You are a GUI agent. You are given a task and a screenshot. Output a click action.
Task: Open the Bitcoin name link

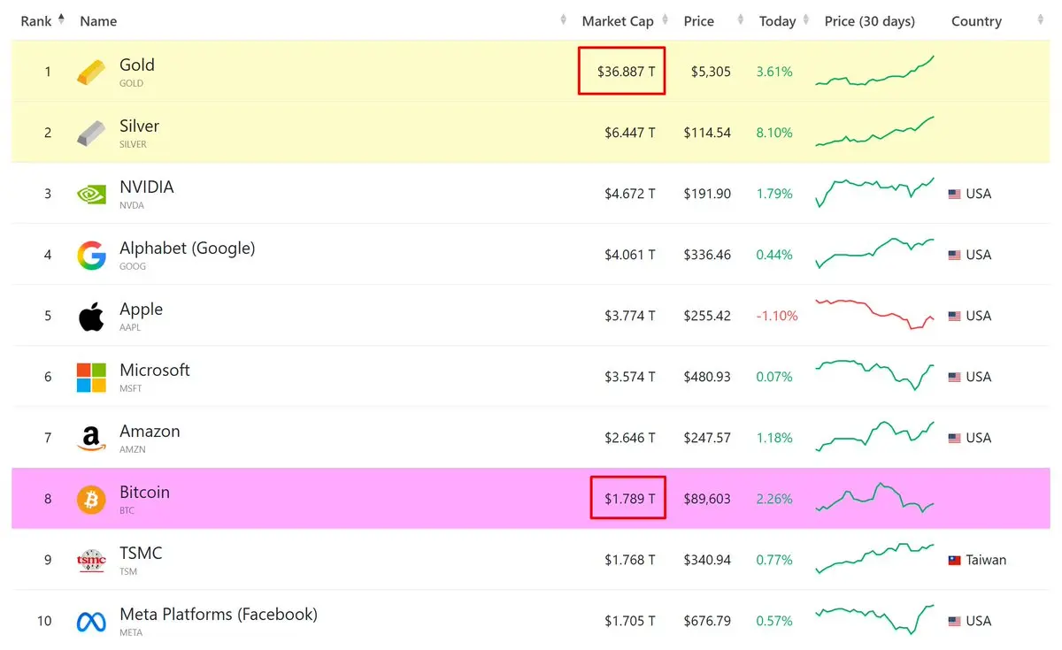click(x=144, y=493)
